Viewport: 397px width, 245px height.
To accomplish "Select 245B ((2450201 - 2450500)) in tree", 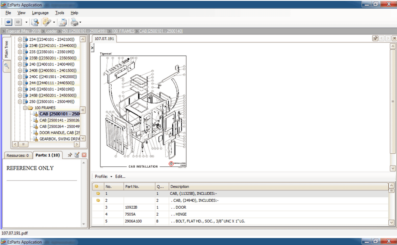I will tap(53, 96).
